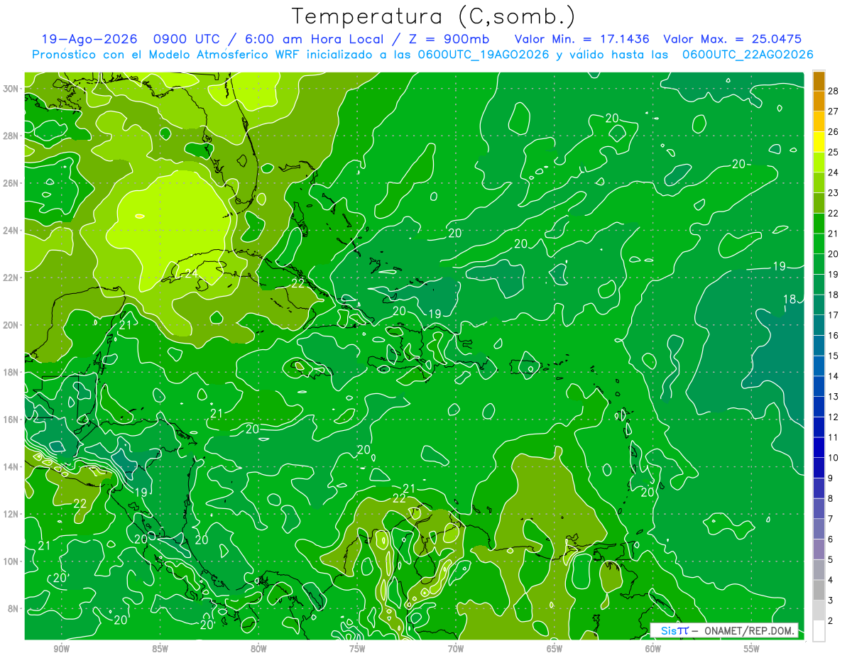Click the colorbar label "15"
The width and height of the screenshot is (852, 658).
pos(834,356)
